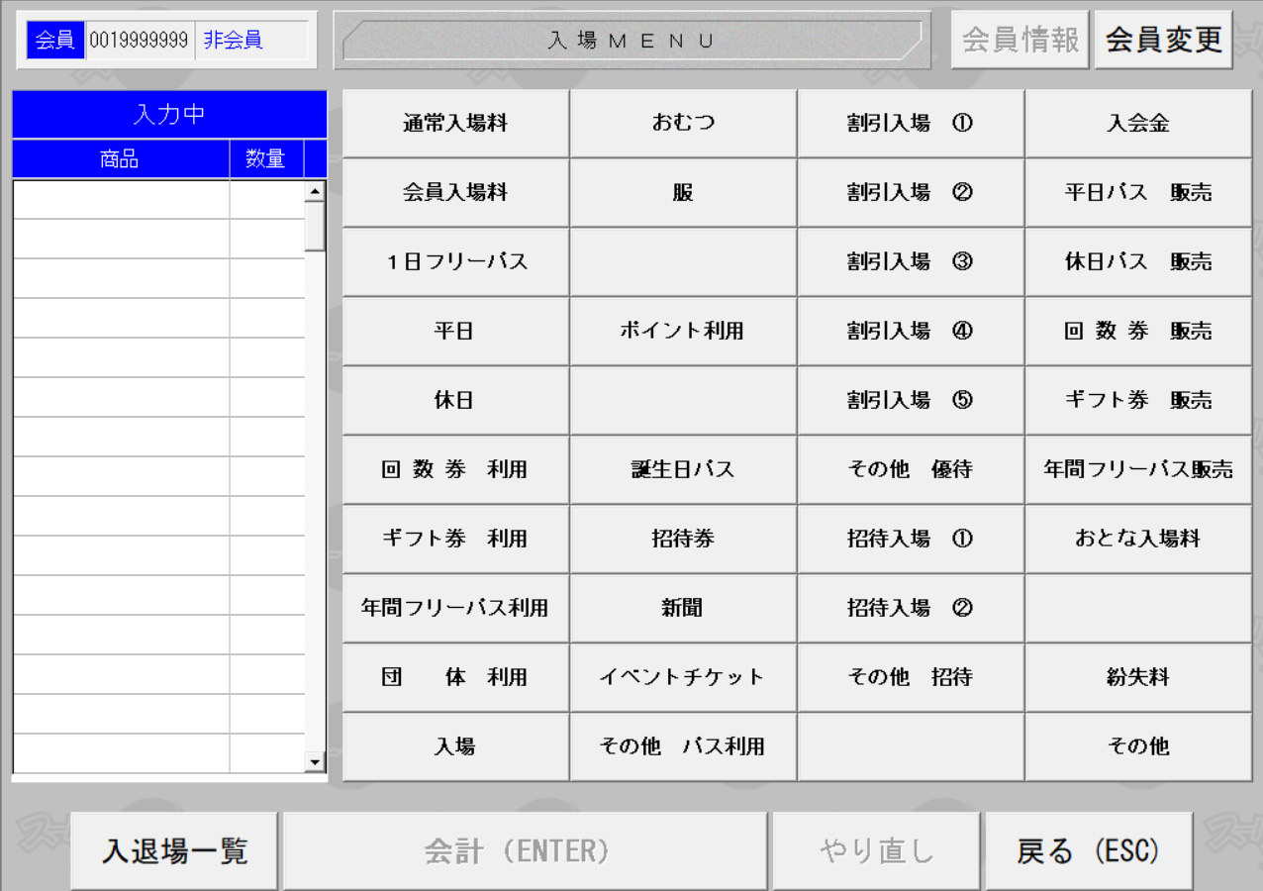Select 招待入場 ②
Image resolution: width=1263 pixels, height=891 pixels.
coord(911,609)
